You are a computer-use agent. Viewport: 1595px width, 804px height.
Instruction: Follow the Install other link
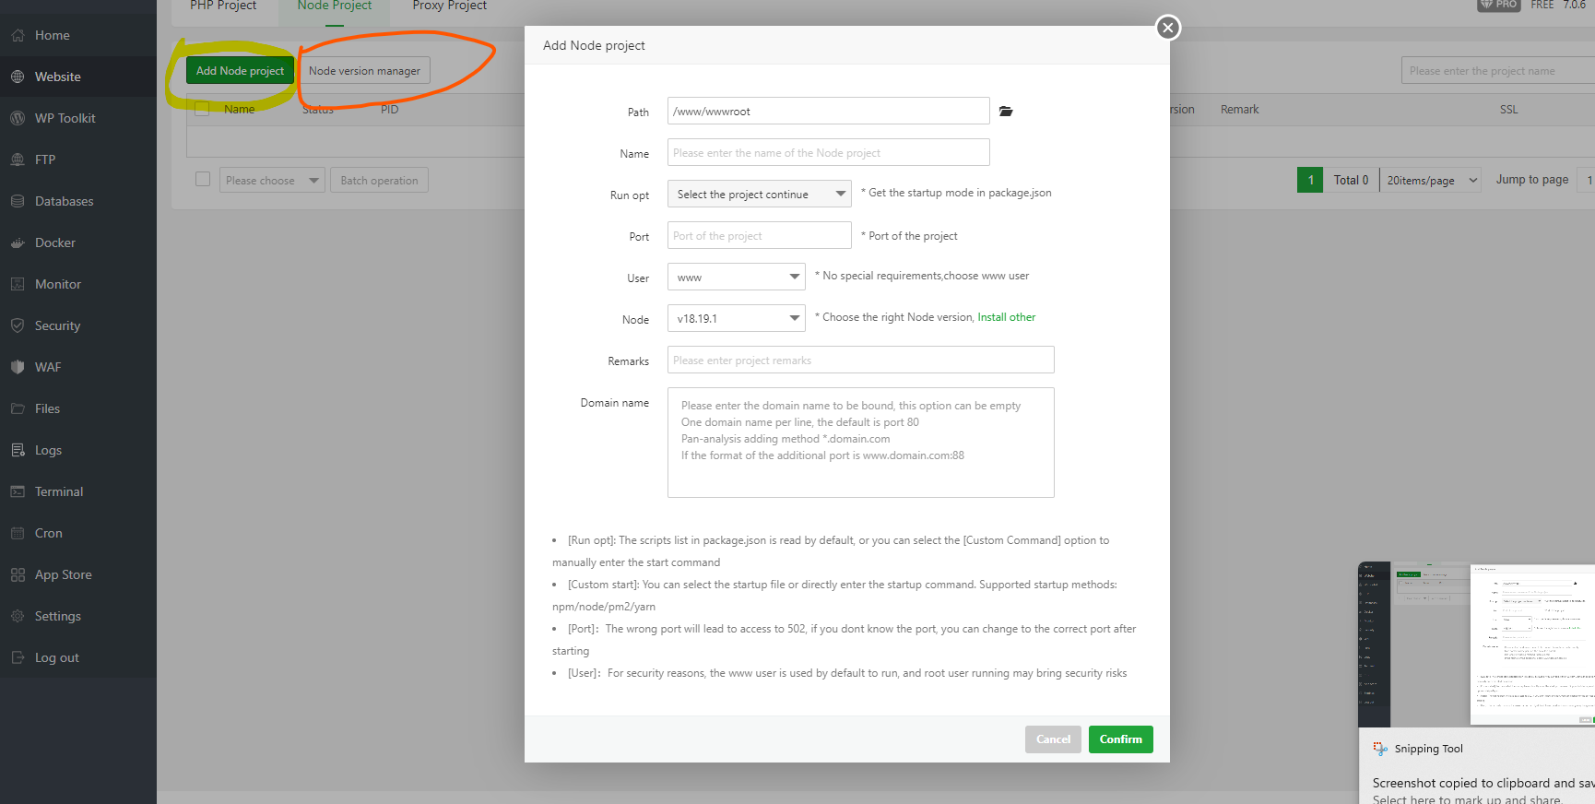click(1006, 317)
